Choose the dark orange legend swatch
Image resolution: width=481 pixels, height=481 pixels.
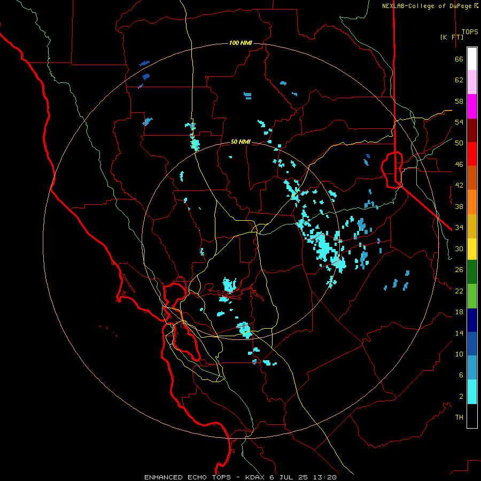472,178
